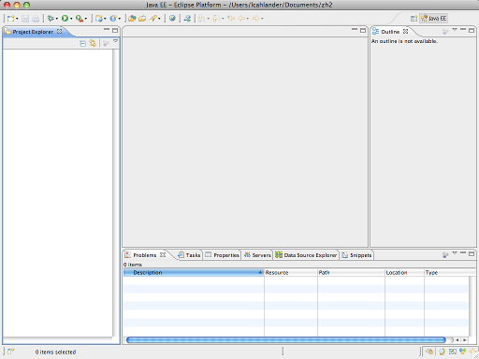Switch to the Servers tab
Image resolution: width=479 pixels, height=359 pixels.
point(257,255)
